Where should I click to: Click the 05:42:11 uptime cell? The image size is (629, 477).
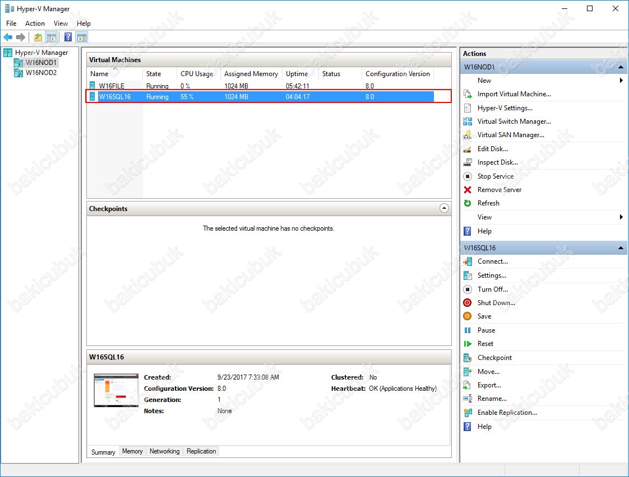[x=297, y=86]
